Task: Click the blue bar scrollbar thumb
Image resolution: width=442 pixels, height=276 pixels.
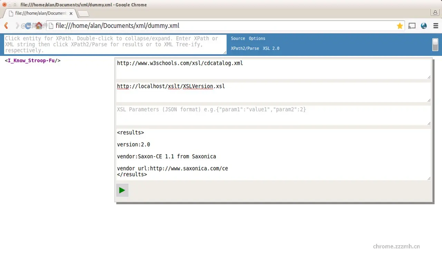Action: tap(435, 45)
